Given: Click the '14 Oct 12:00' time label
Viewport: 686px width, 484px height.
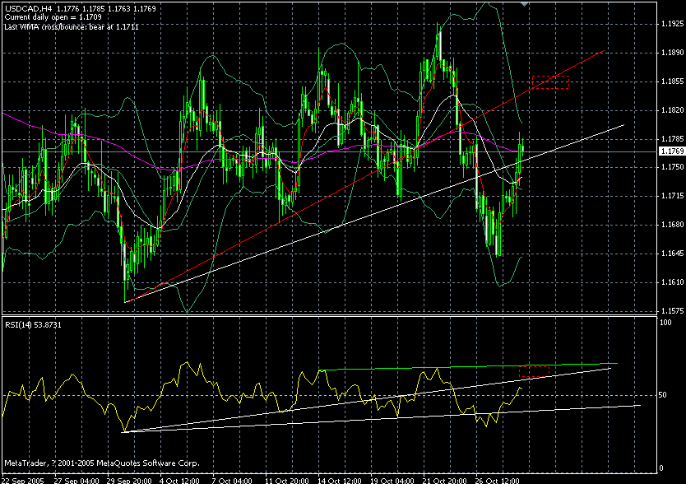Looking at the screenshot, I should click(340, 481).
